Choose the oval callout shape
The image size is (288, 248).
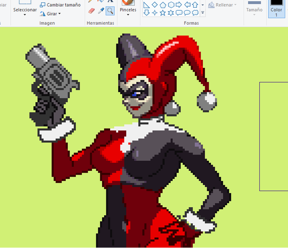click(x=187, y=13)
